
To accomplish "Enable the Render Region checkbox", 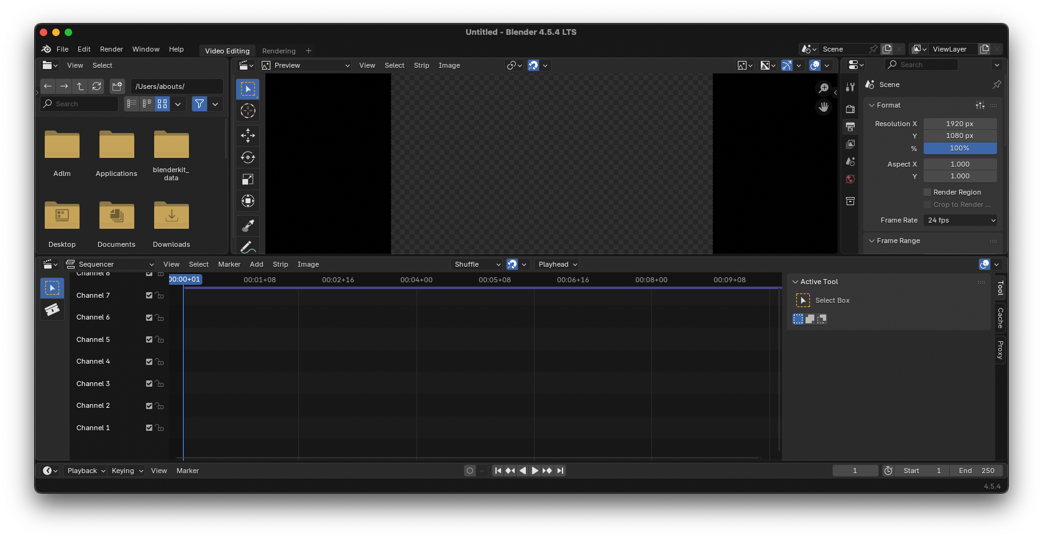I will [x=927, y=192].
